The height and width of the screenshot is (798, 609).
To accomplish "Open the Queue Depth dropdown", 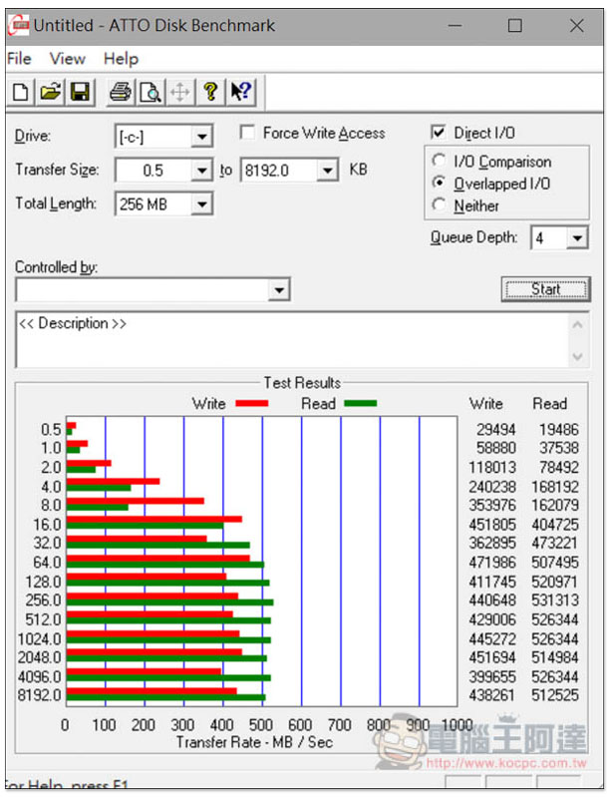I will (x=577, y=237).
